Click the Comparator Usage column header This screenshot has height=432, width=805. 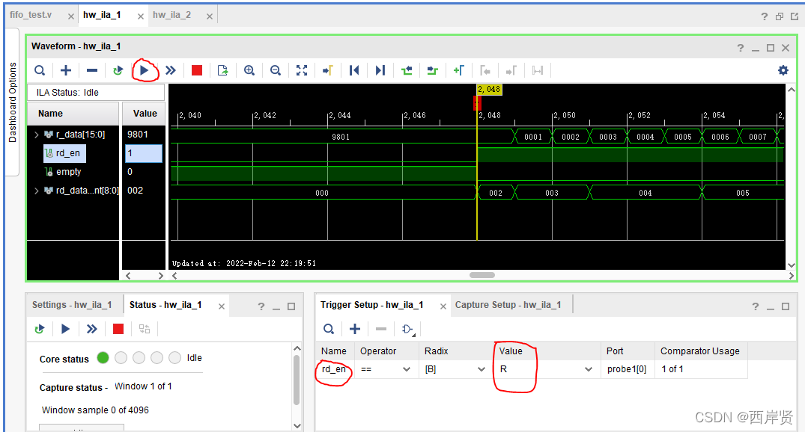click(x=699, y=351)
